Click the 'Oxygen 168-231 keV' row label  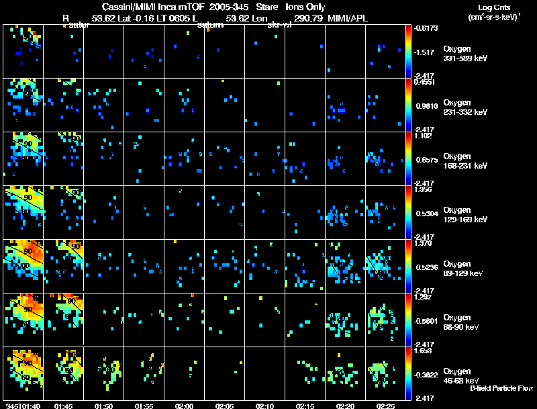pyautogui.click(x=465, y=161)
